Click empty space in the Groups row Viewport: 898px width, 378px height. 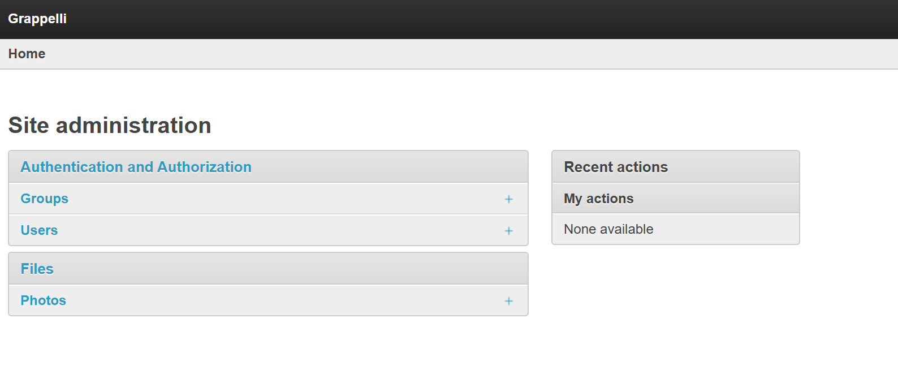point(283,199)
